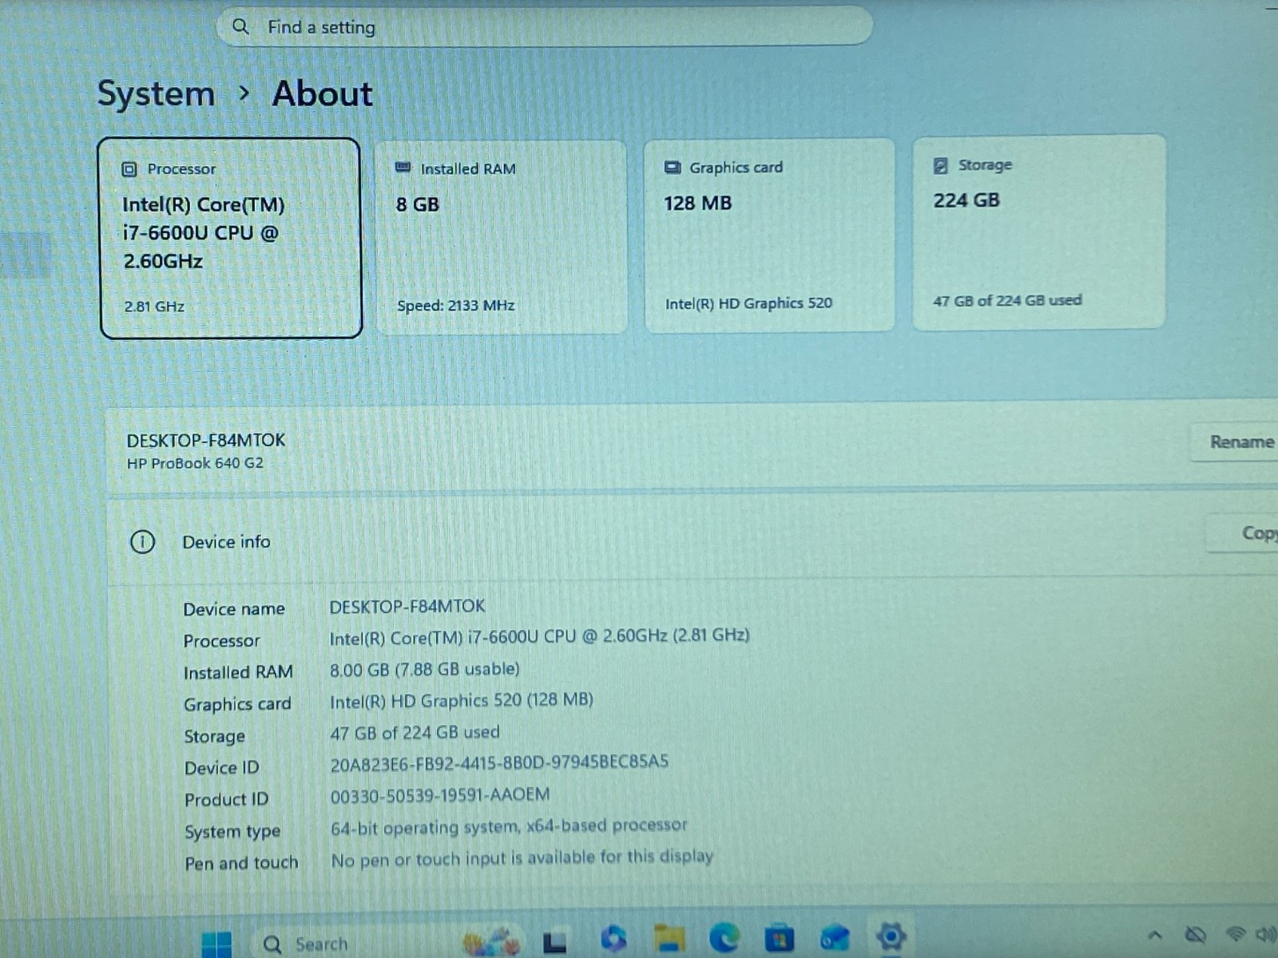Click the Processor chip icon
1278x958 pixels.
point(129,169)
